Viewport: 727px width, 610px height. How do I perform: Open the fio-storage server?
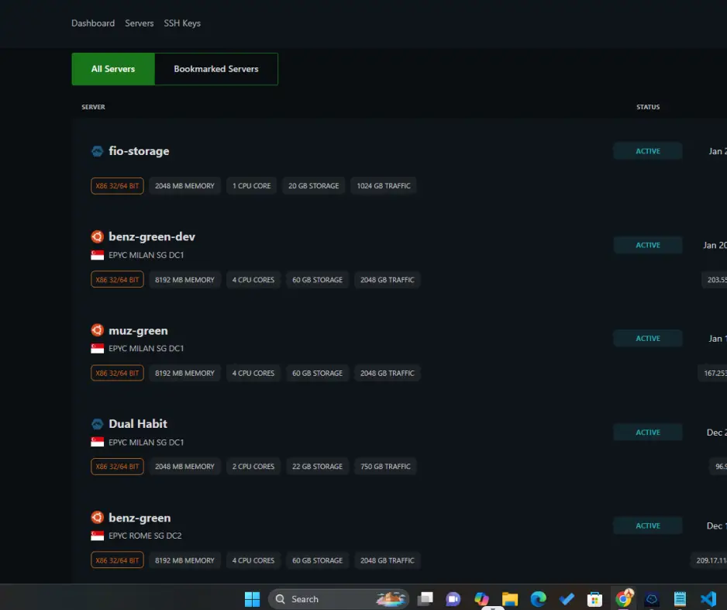[x=139, y=151]
